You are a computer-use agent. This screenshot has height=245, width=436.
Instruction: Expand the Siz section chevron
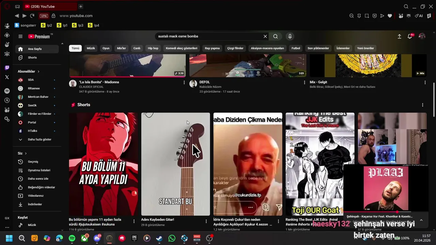pyautogui.click(x=26, y=153)
